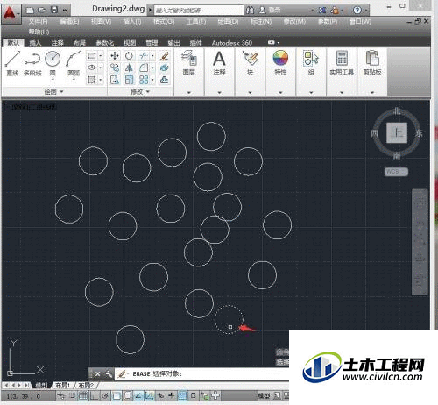
Task: Choose the Circle (圆) tool in ribbon
Action: (53, 63)
